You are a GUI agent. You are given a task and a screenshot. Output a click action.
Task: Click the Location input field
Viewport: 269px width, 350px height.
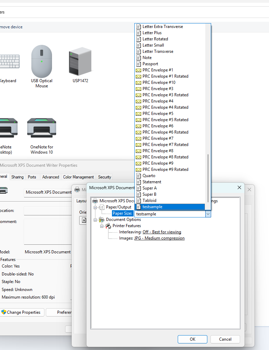click(x=48, y=211)
